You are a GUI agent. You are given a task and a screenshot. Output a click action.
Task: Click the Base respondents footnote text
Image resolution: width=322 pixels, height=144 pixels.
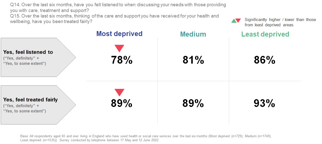(x=146, y=138)
